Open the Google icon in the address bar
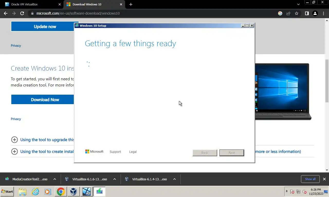The width and height of the screenshot is (329, 197). tap(280, 13)
